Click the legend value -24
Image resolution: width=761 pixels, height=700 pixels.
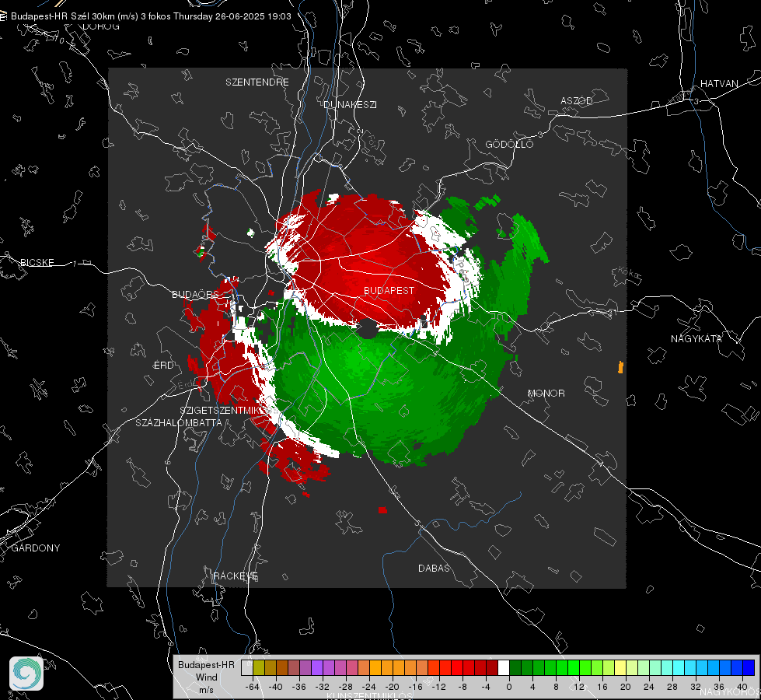[369, 687]
